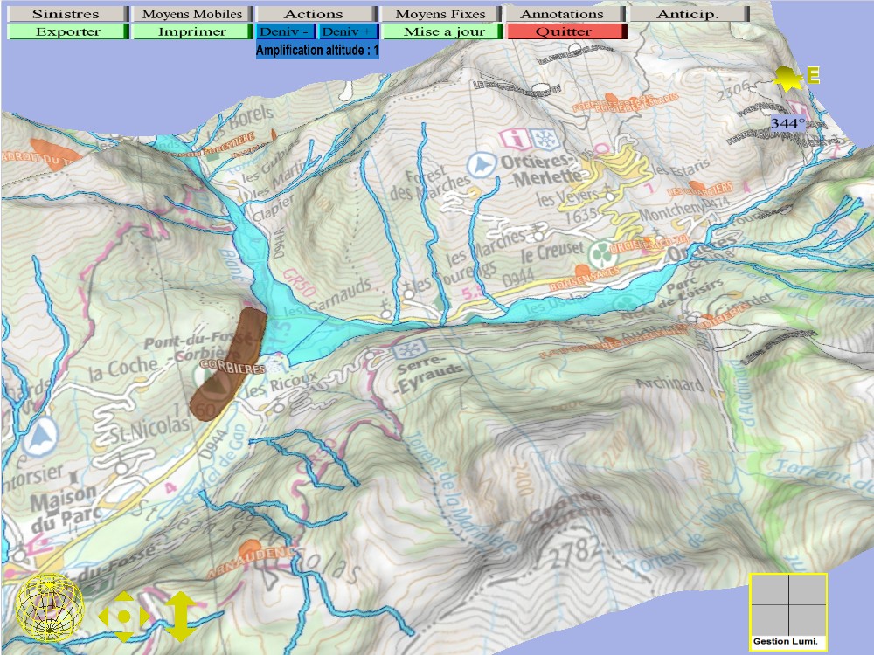
Task: Click the snowflake icon near Orcières-Merlette
Action: click(545, 139)
